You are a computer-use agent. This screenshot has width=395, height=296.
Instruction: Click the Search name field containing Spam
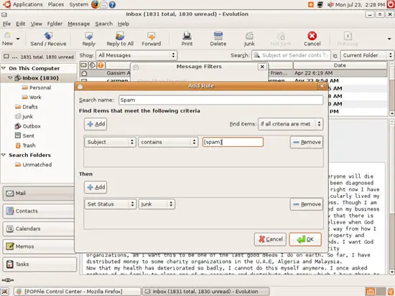tap(220, 100)
